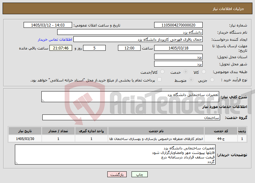Click the ردیف column header

pyautogui.click(x=242, y=131)
